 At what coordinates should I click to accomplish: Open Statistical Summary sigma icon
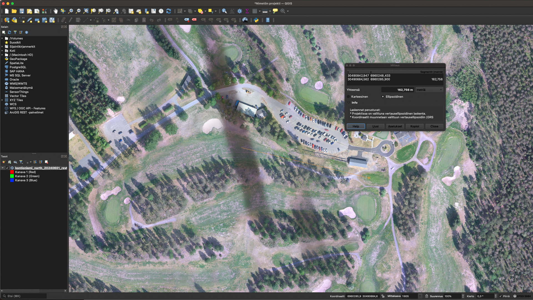coord(247,11)
